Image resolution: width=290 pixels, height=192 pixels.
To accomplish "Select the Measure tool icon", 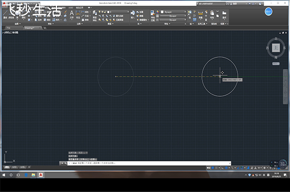I will point(200,15).
